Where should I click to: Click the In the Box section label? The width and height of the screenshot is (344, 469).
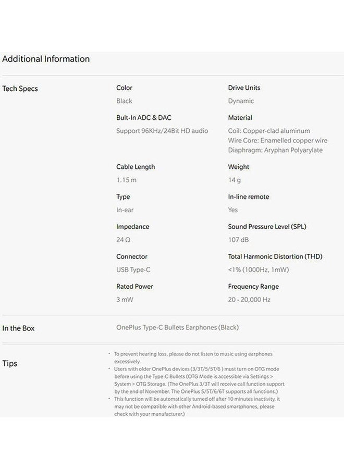point(18,328)
